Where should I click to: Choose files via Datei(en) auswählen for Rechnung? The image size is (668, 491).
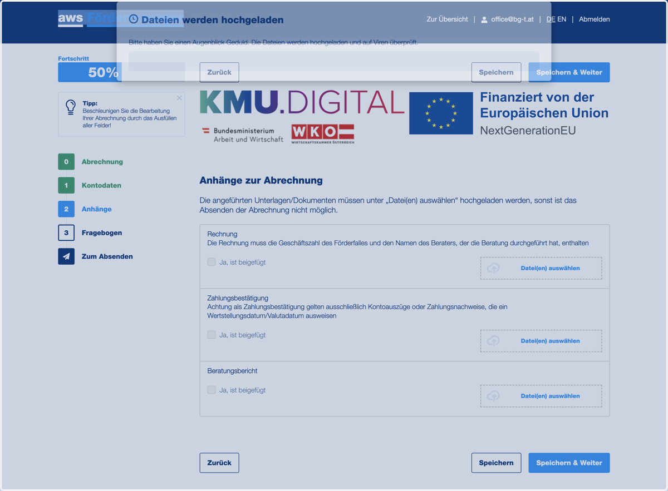click(541, 268)
